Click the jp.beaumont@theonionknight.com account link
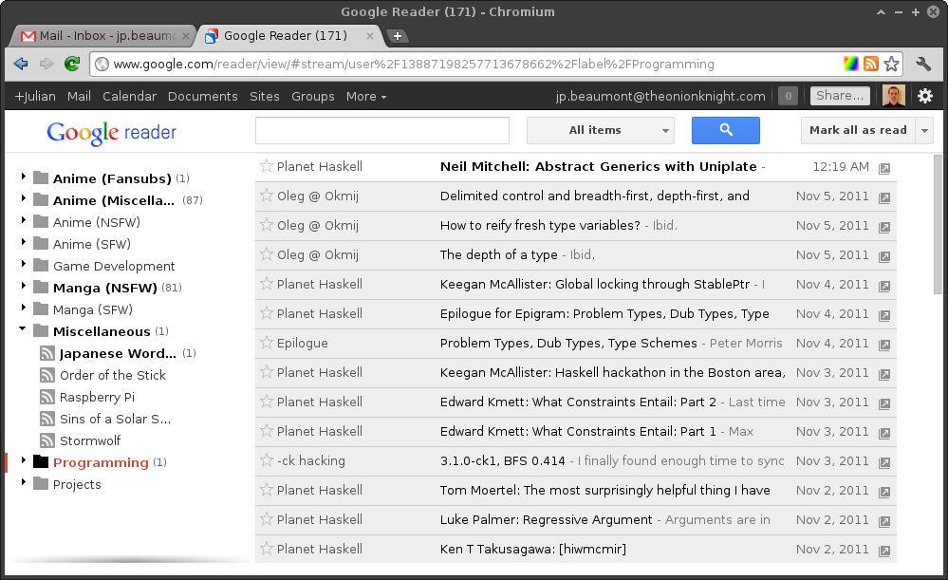This screenshot has height=580, width=948. pyautogui.click(x=660, y=96)
